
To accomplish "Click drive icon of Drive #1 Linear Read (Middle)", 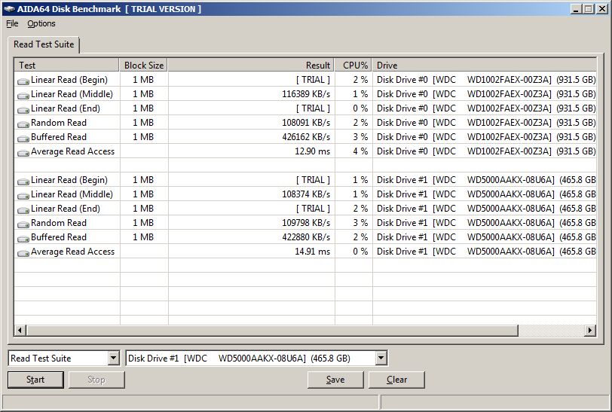I will tap(23, 196).
